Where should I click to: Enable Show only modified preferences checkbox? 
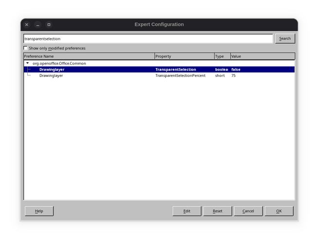[26, 49]
